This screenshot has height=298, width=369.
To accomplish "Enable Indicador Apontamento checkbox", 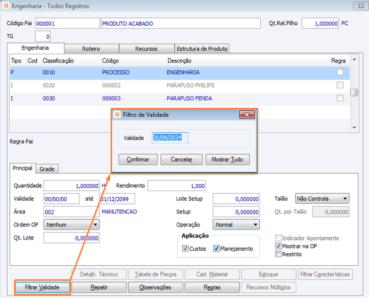I will click(x=279, y=238).
